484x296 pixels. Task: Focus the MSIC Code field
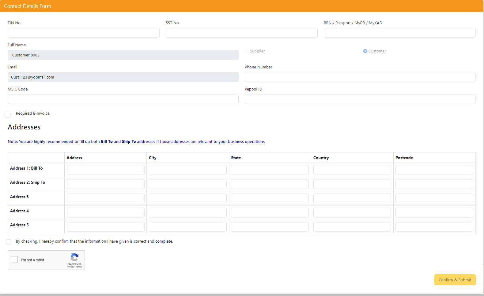pyautogui.click(x=123, y=99)
